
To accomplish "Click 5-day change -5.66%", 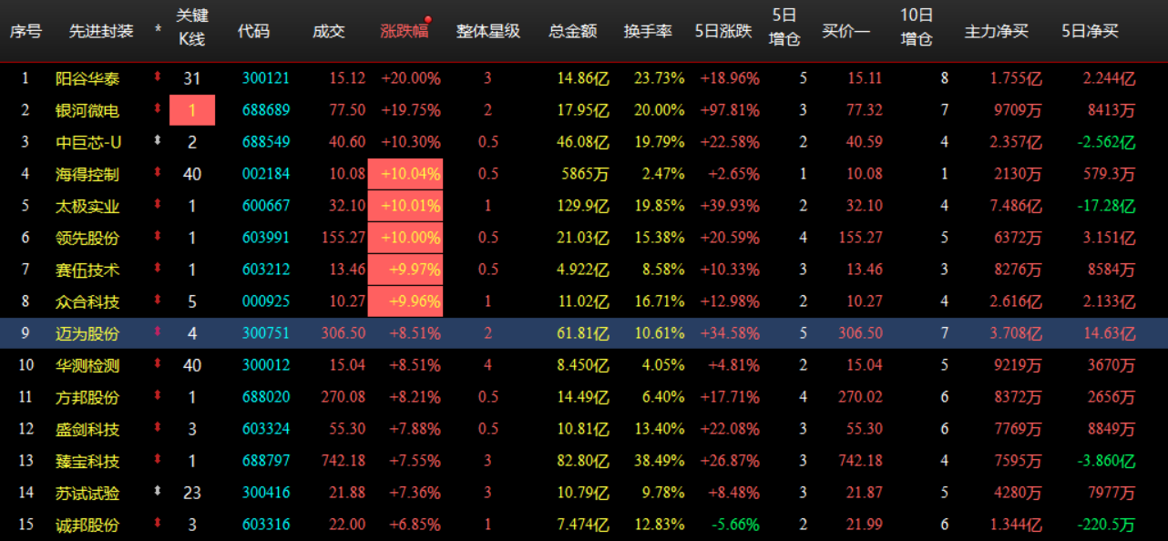I will (x=737, y=526).
